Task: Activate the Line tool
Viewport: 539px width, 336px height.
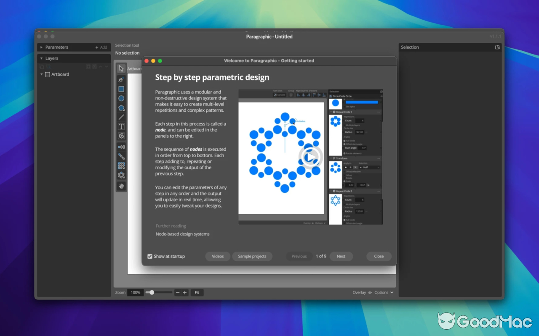Action: coord(121,117)
